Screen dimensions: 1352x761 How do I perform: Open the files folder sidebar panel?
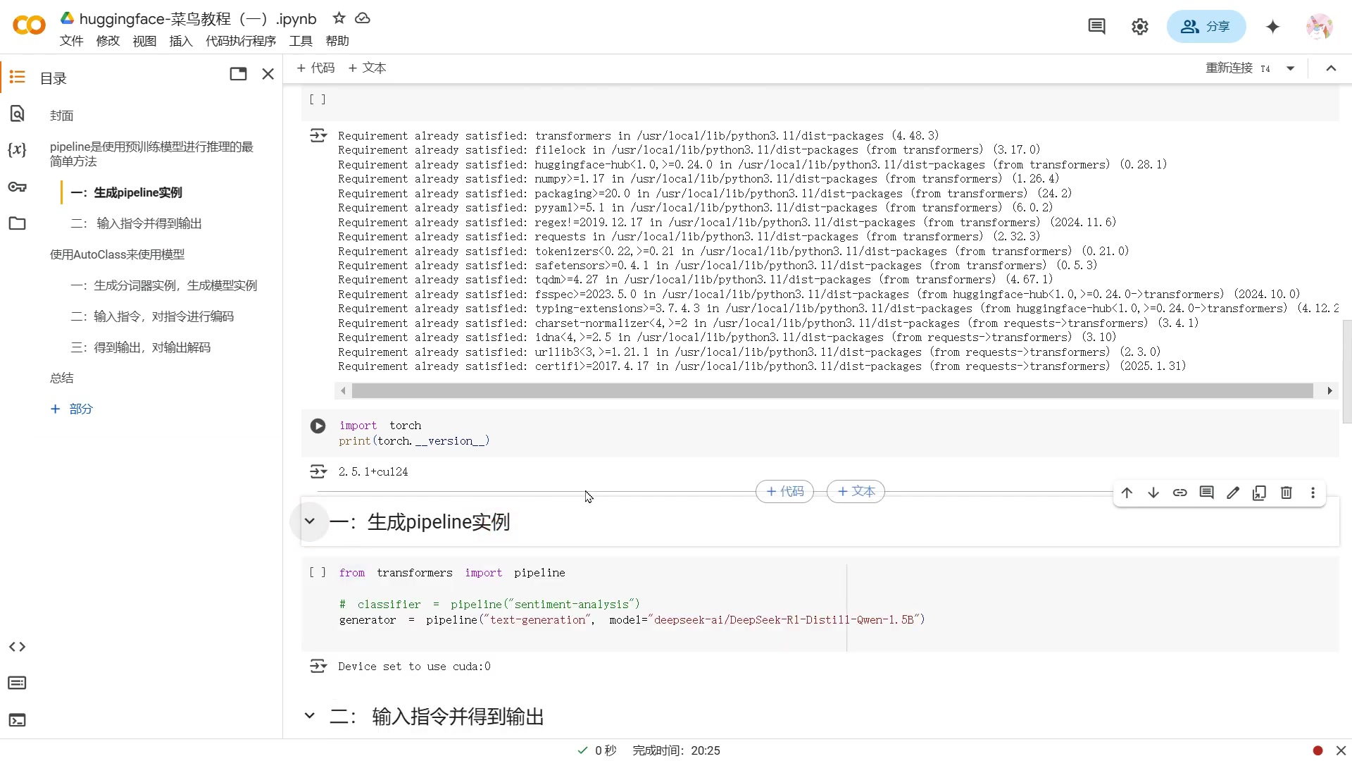(x=18, y=223)
